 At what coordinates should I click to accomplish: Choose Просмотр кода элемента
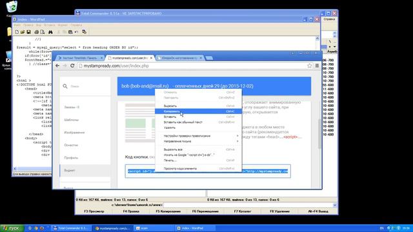tap(198, 169)
